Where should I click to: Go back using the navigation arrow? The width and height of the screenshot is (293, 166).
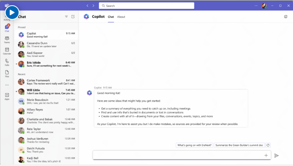(x=87, y=6)
